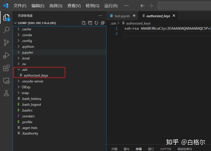The height and width of the screenshot is (151, 211).
Task: Collapse all folders in the Explorer
Action: click(x=103, y=23)
